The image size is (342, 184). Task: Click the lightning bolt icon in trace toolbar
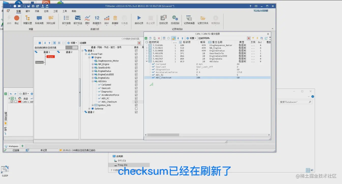click(x=257, y=38)
